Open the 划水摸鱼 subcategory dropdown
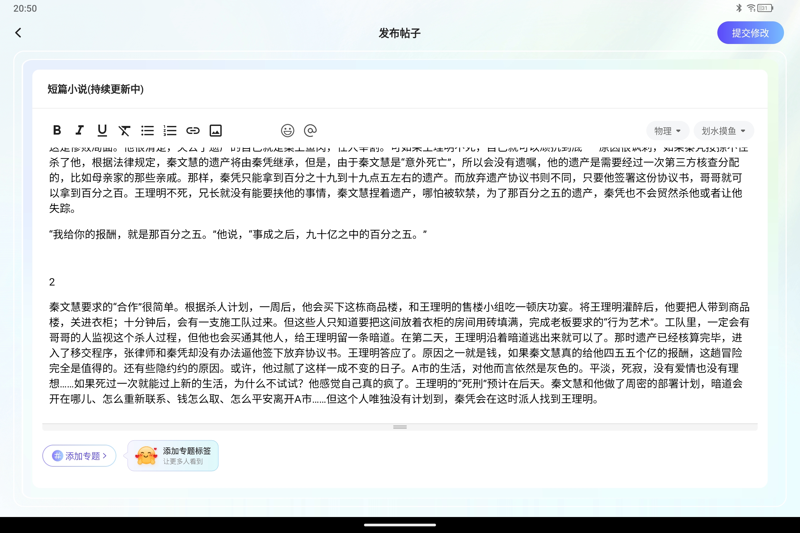 pos(723,131)
